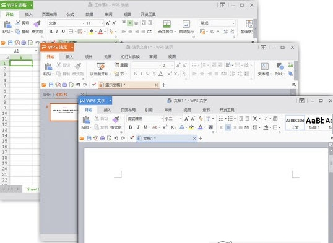Toggle middle vertical align in Spreadsheet
The width and height of the screenshot is (333, 243).
(x=130, y=23)
